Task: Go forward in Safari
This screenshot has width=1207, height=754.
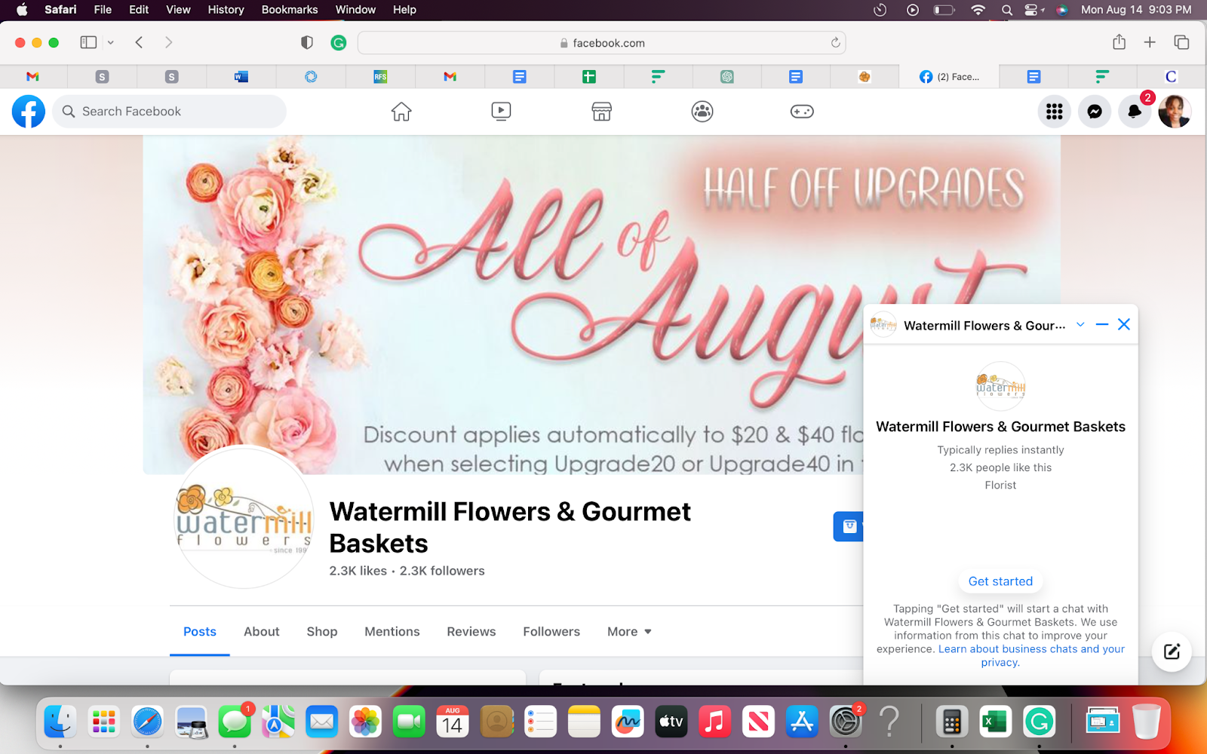Action: [168, 42]
